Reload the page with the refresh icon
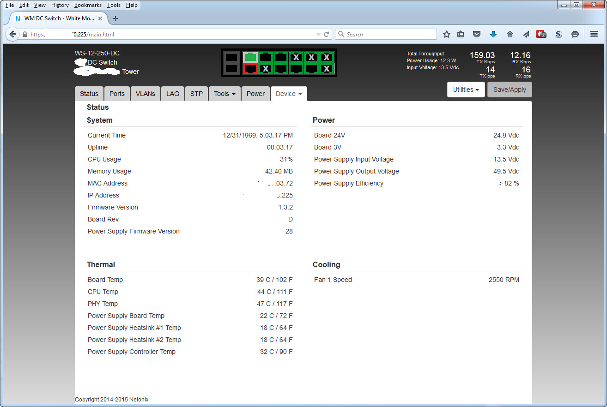The image size is (607, 407). (327, 34)
